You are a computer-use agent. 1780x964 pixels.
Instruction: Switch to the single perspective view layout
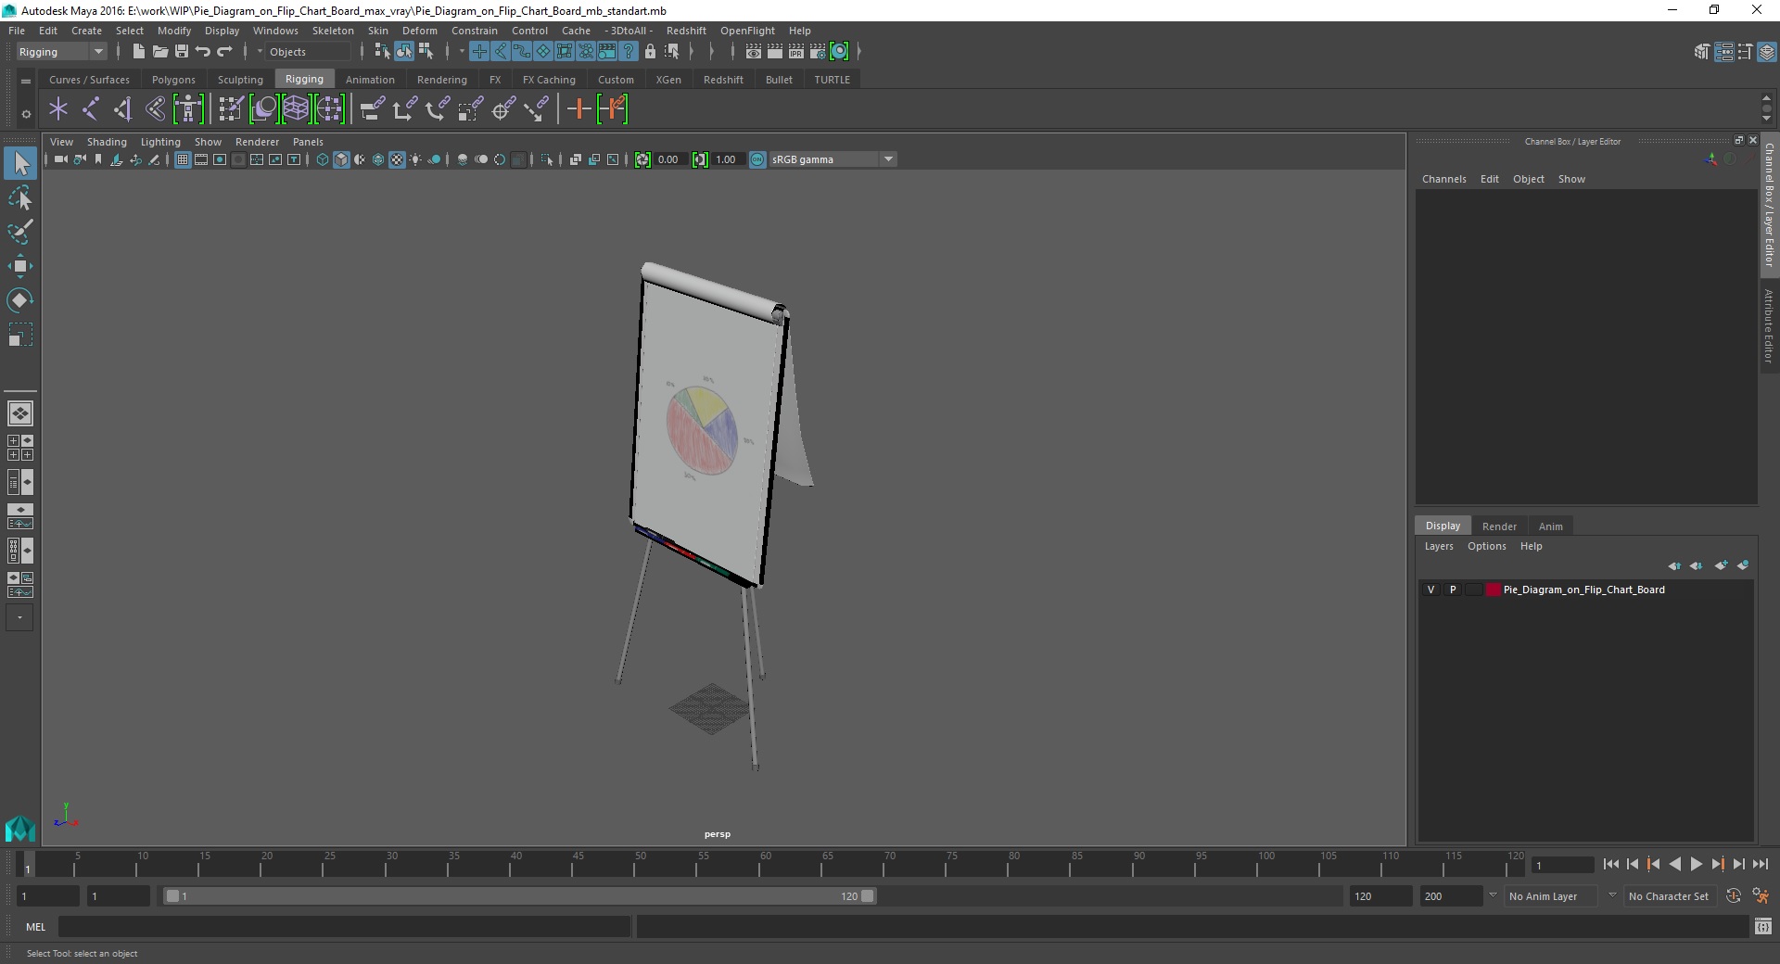(20, 413)
